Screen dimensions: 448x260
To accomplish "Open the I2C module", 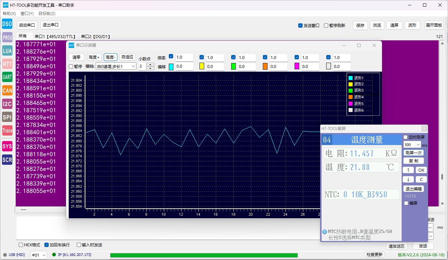I will pos(7,104).
